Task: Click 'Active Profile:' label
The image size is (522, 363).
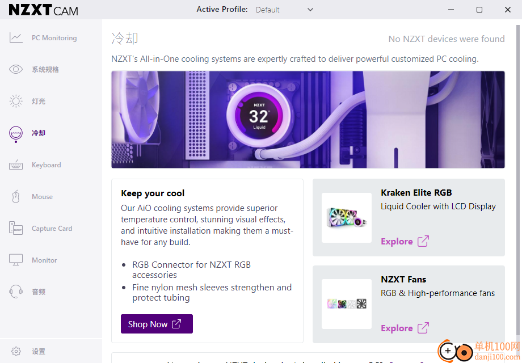Action: click(x=222, y=9)
